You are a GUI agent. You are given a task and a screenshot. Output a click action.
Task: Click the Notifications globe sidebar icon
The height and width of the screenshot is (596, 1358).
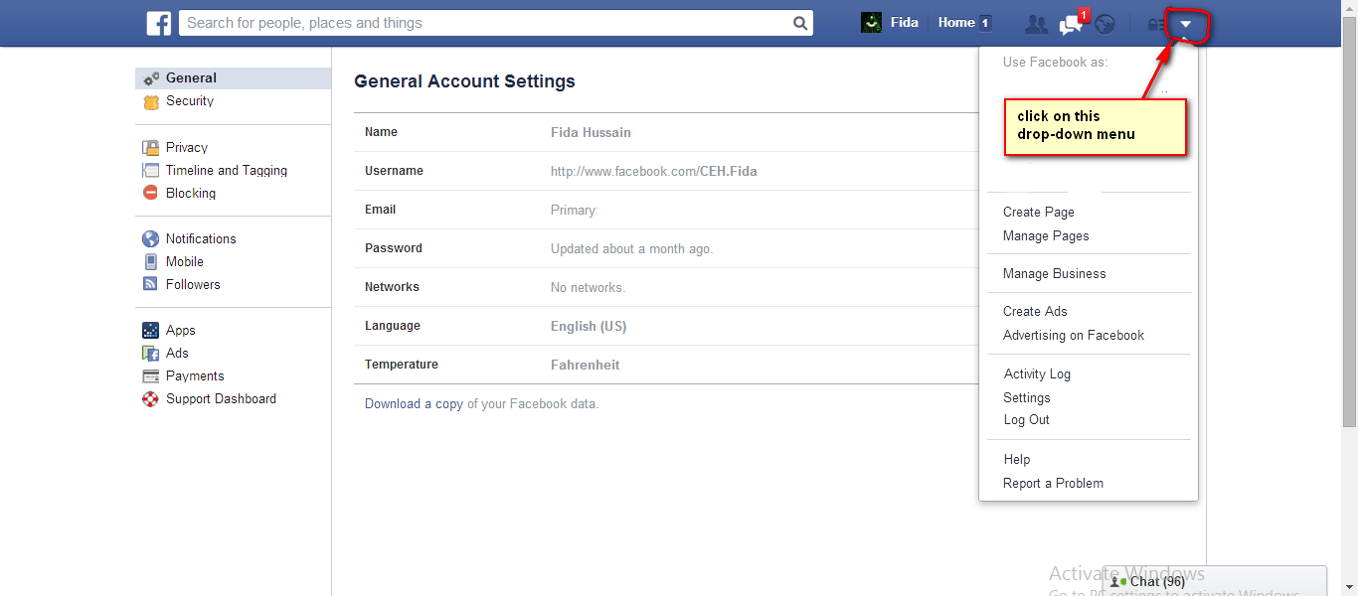click(x=151, y=238)
